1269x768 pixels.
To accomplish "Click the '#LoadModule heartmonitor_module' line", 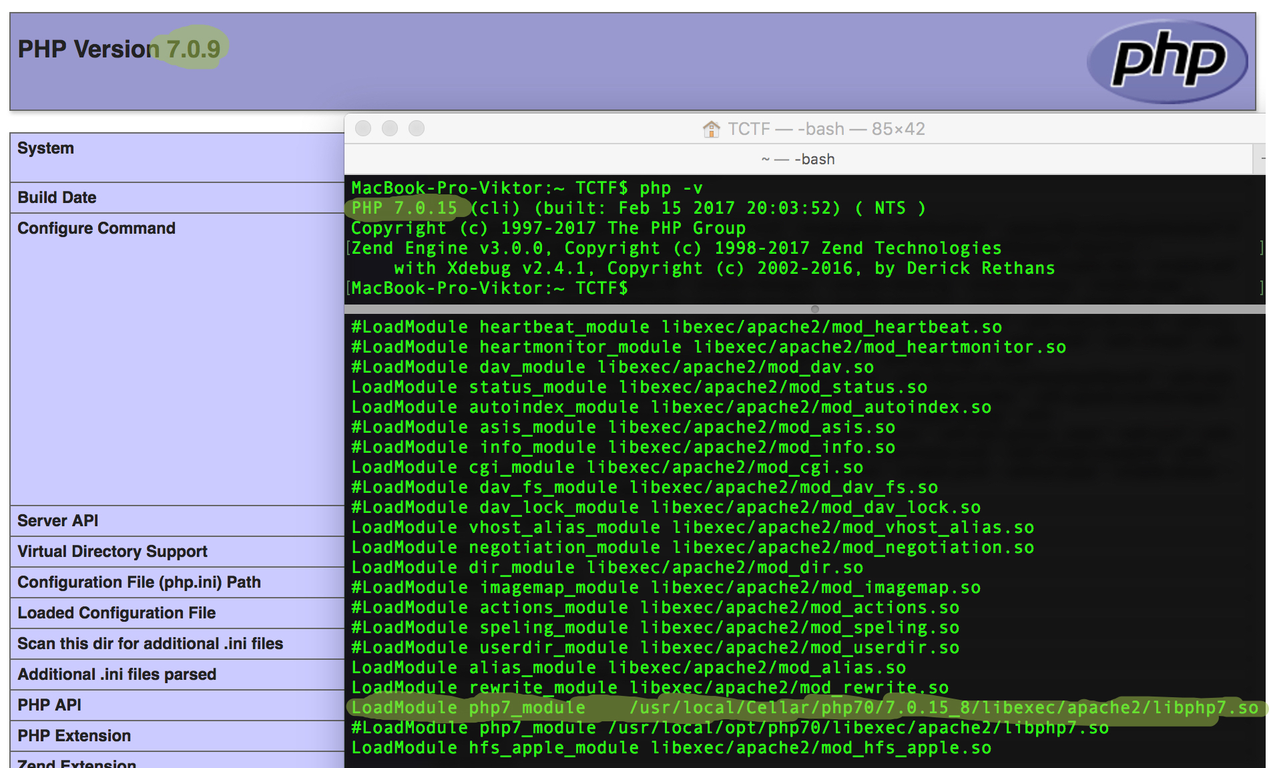I will point(708,347).
